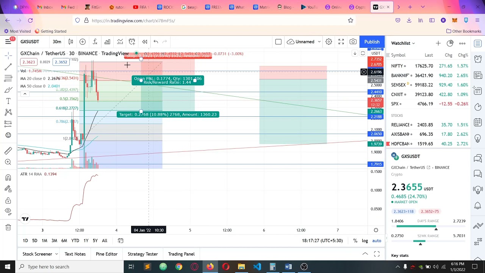Create an alert with the alarm clock icon
The width and height of the screenshot is (485, 273).
pyautogui.click(x=132, y=42)
